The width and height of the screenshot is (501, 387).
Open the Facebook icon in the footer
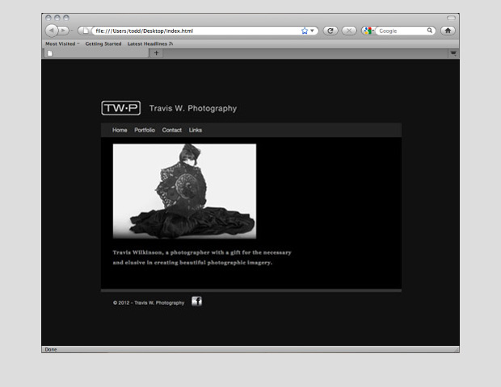click(x=196, y=302)
